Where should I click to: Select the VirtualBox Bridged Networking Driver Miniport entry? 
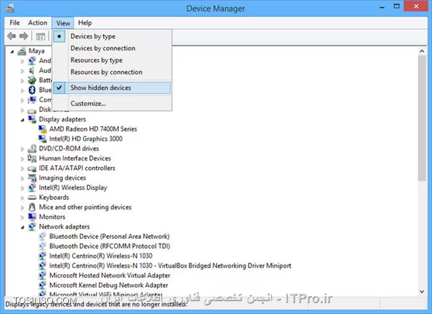tap(170, 266)
